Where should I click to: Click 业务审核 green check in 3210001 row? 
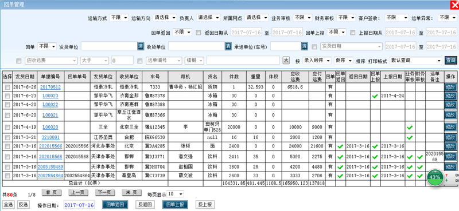[410, 137]
